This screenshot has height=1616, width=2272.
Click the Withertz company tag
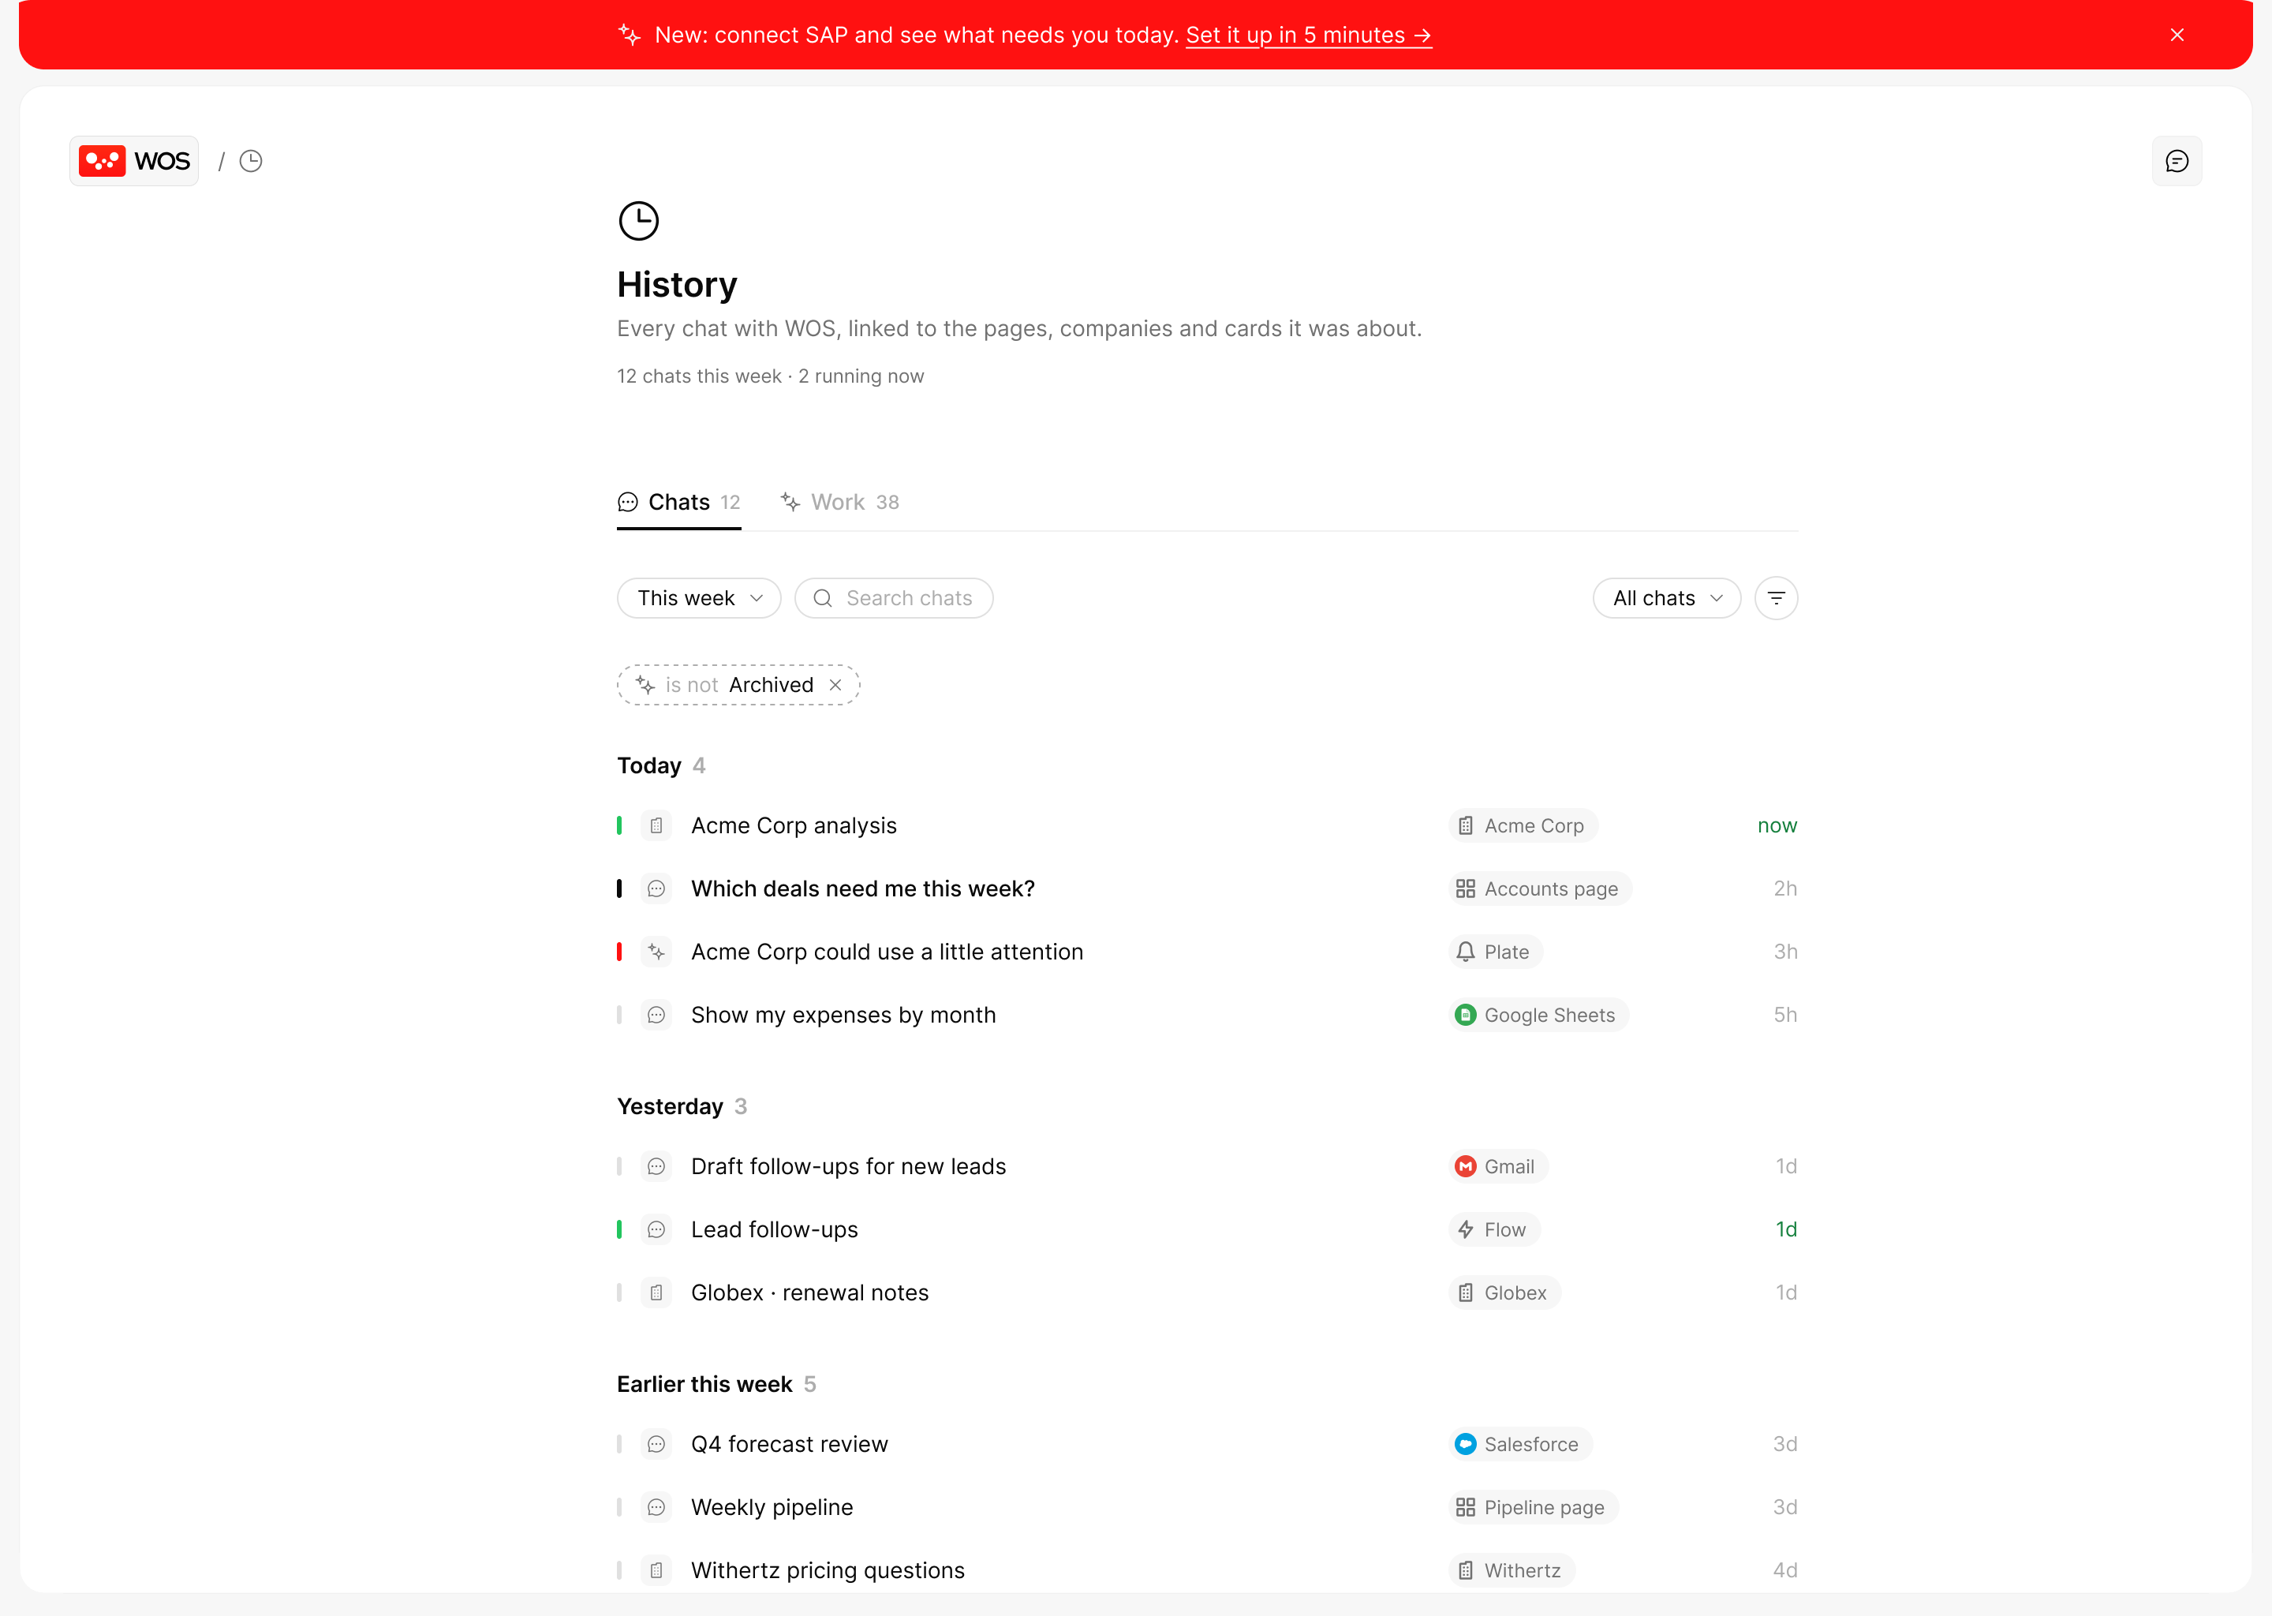pyautogui.click(x=1511, y=1570)
